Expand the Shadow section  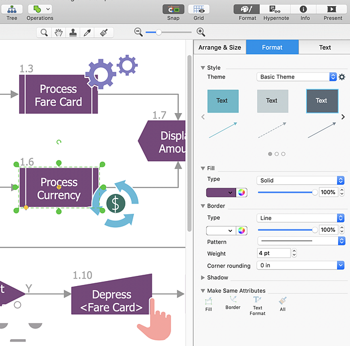tap(203, 278)
